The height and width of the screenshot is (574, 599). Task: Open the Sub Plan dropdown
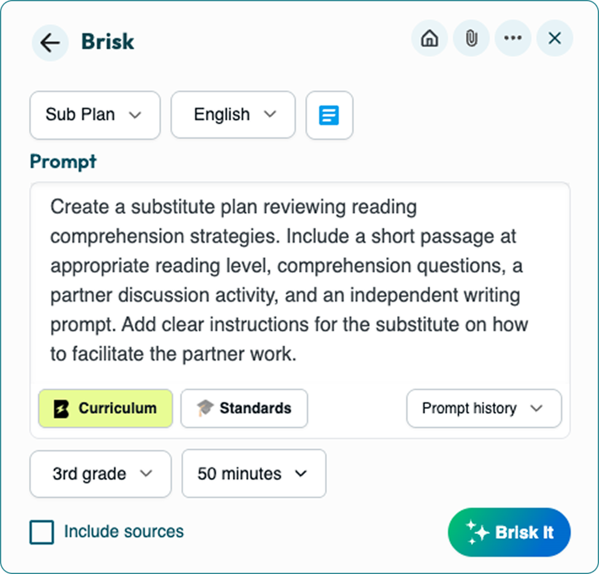(x=95, y=115)
